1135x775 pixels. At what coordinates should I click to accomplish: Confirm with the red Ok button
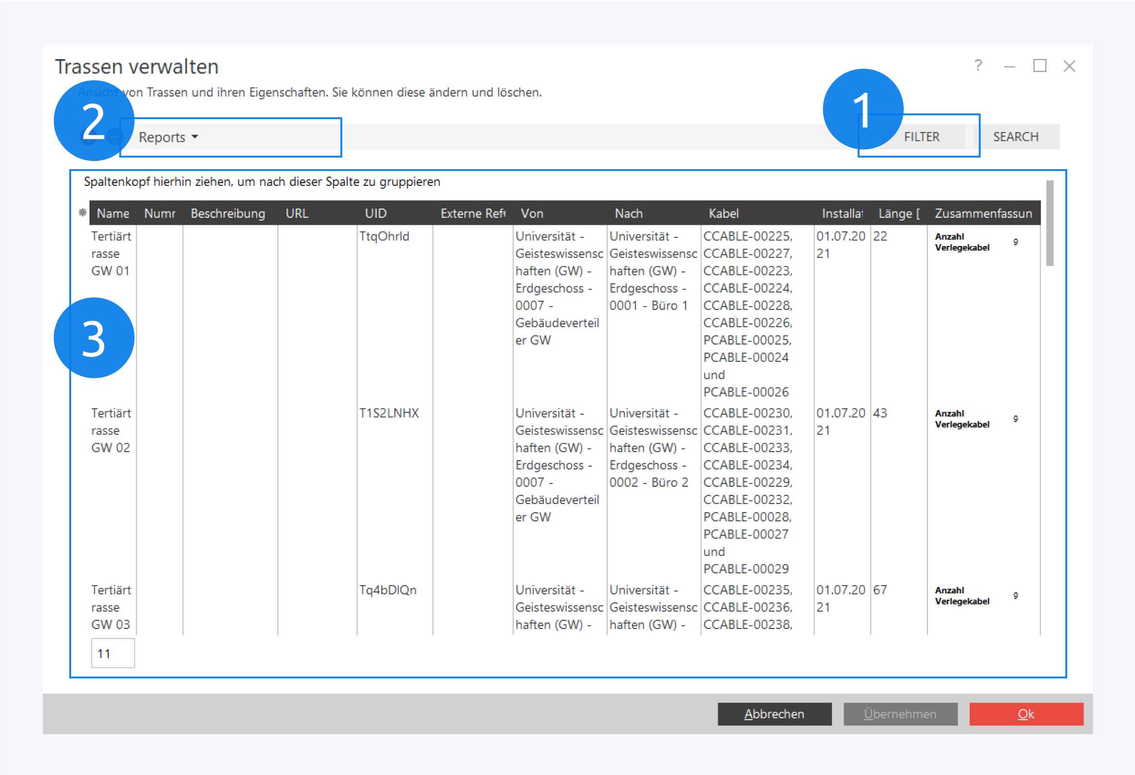pos(1025,713)
